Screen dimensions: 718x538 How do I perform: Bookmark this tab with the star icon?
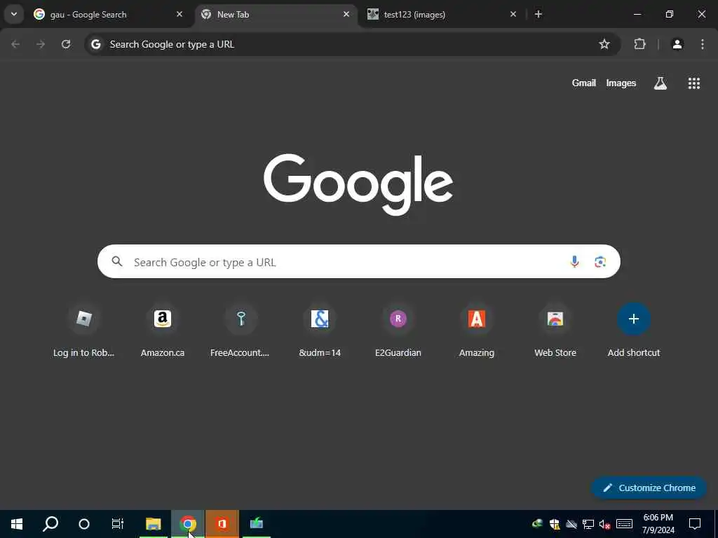pos(604,44)
